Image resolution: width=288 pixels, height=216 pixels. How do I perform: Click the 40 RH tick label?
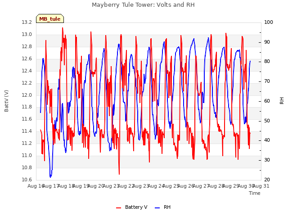point(267,140)
